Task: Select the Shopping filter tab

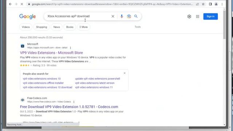Action: point(42,27)
